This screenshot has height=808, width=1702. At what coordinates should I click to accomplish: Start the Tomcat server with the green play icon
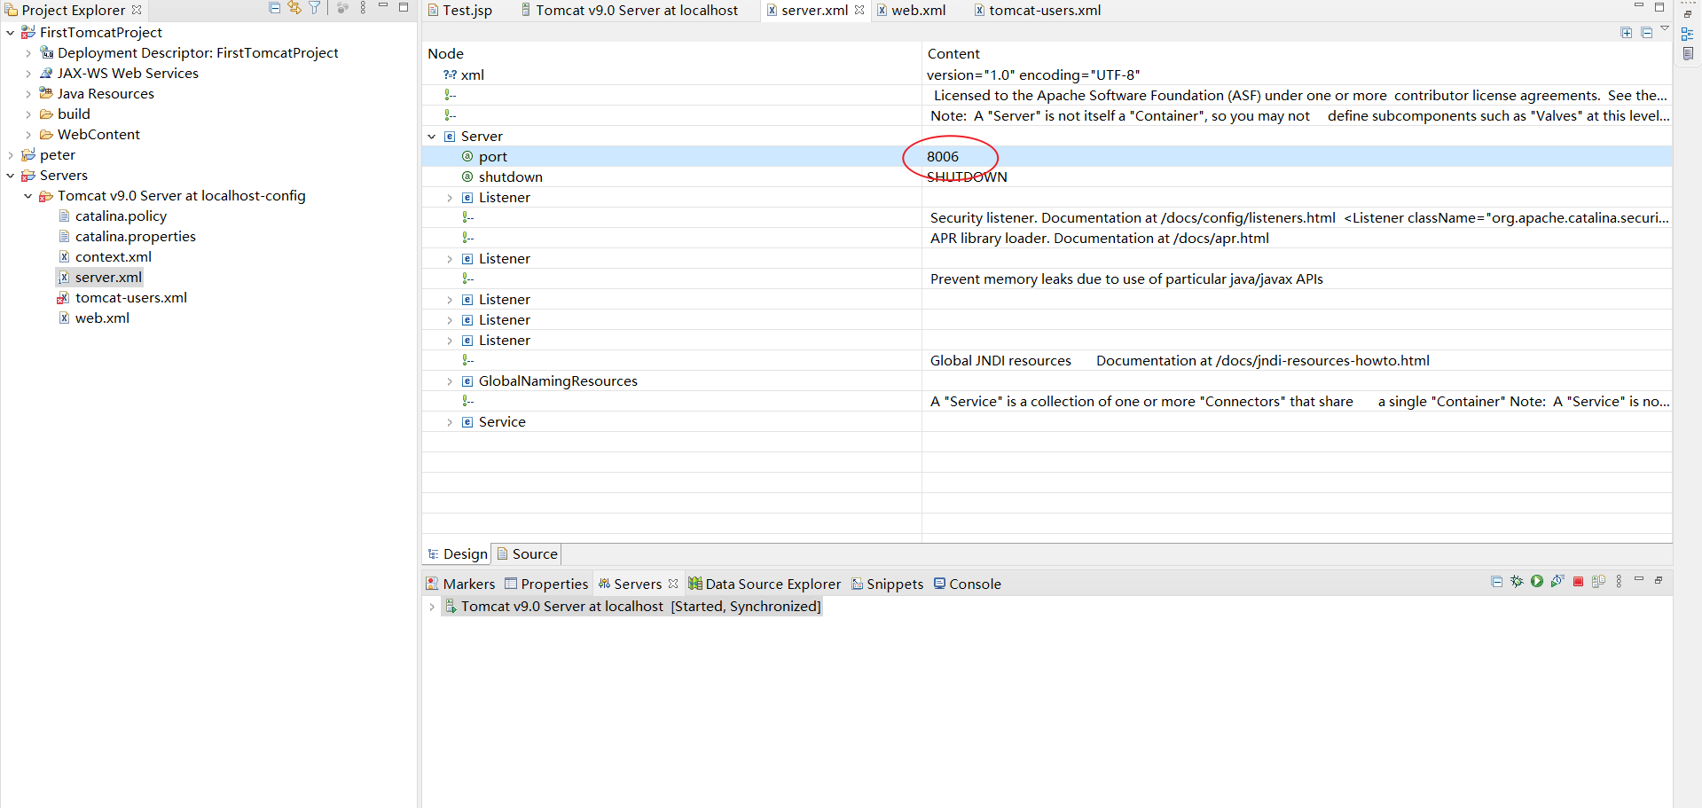[x=1536, y=581]
